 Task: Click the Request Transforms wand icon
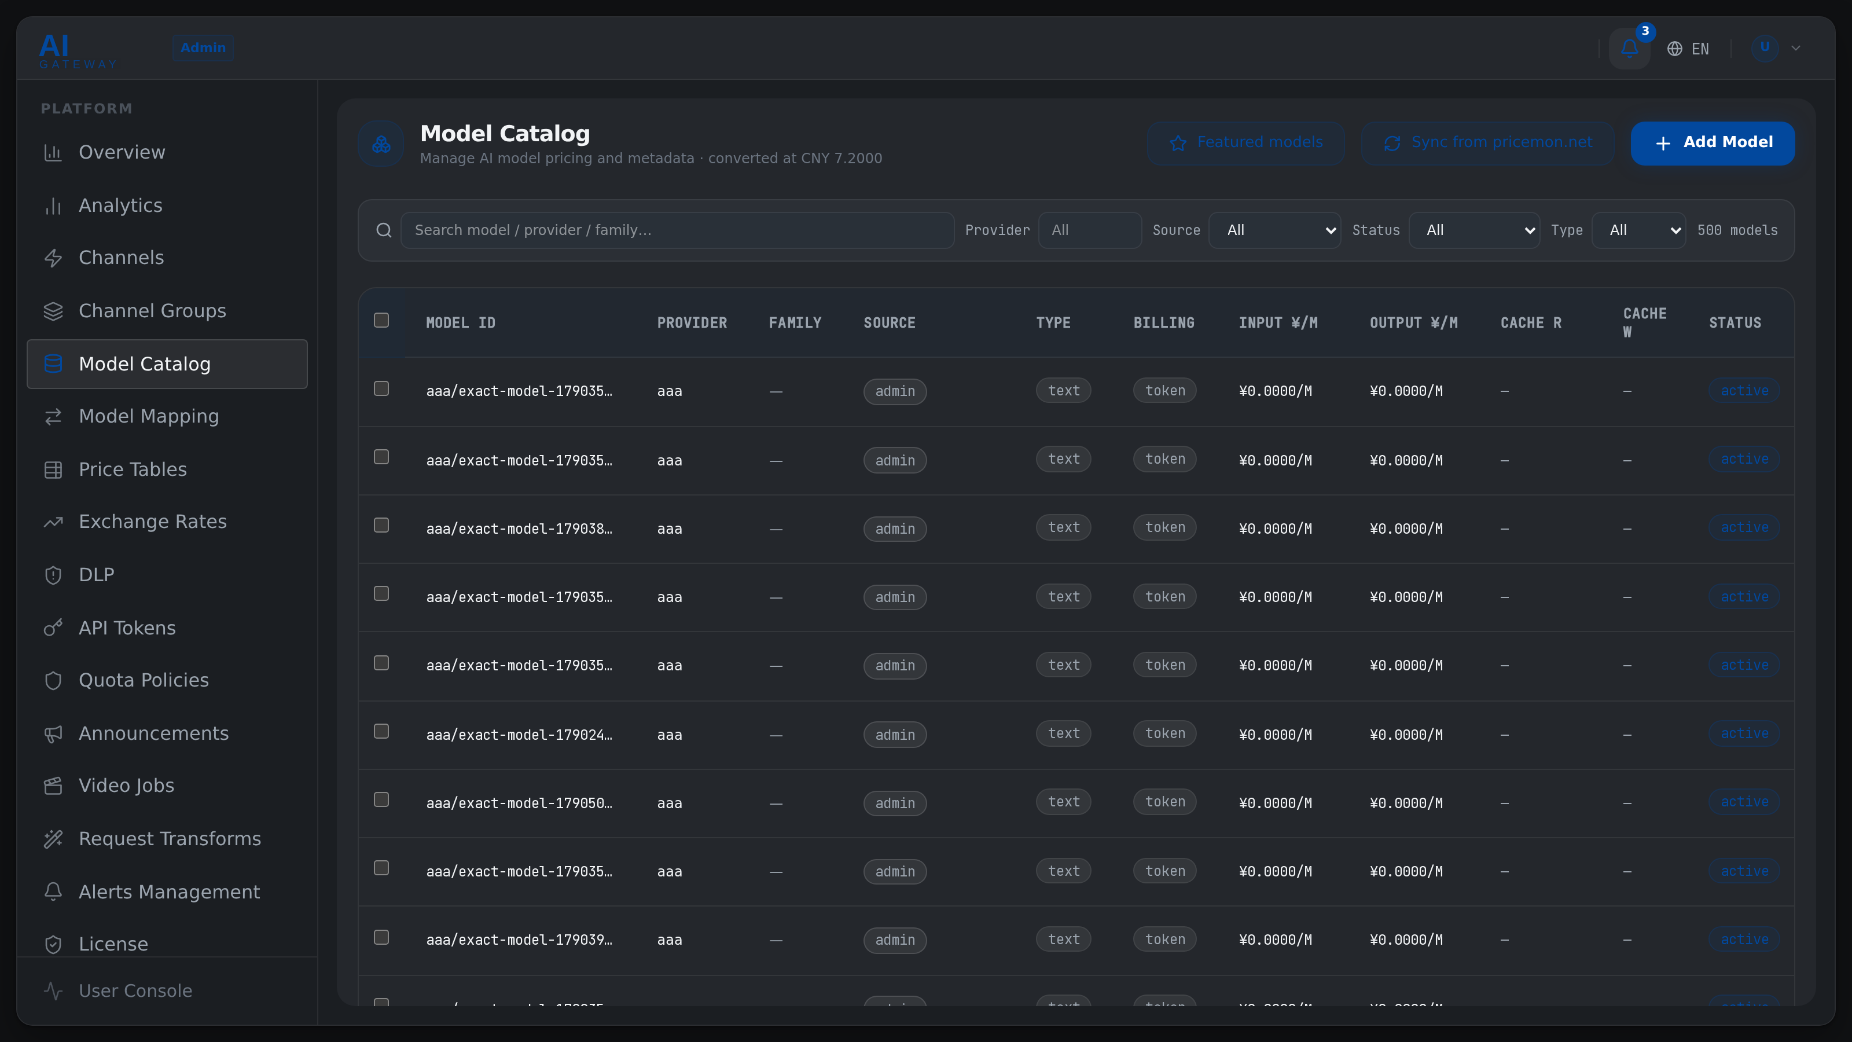(x=53, y=839)
